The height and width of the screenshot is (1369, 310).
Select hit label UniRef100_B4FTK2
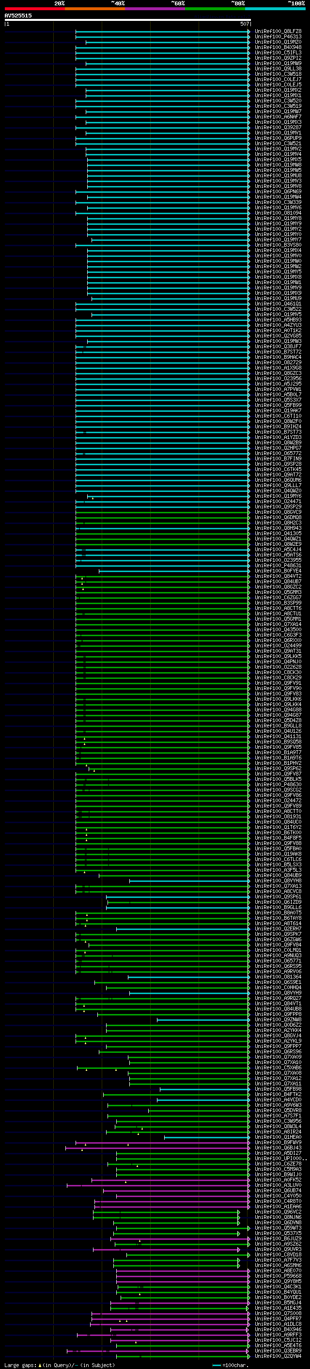[278, 1094]
